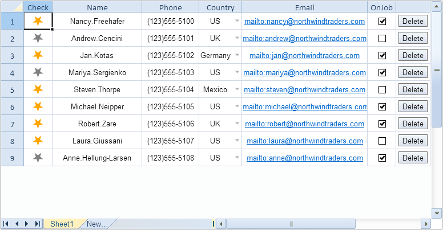
Task: Select the Phone column header
Action: [170, 7]
